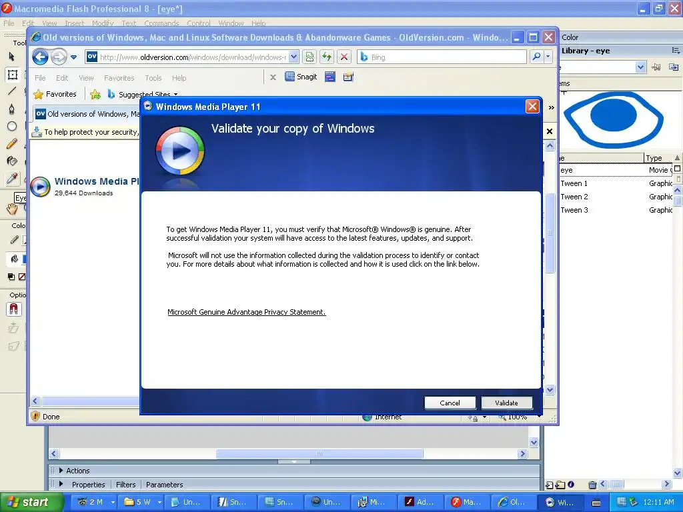
Task: Select the Pencil tool in Flash
Action: pos(12,144)
